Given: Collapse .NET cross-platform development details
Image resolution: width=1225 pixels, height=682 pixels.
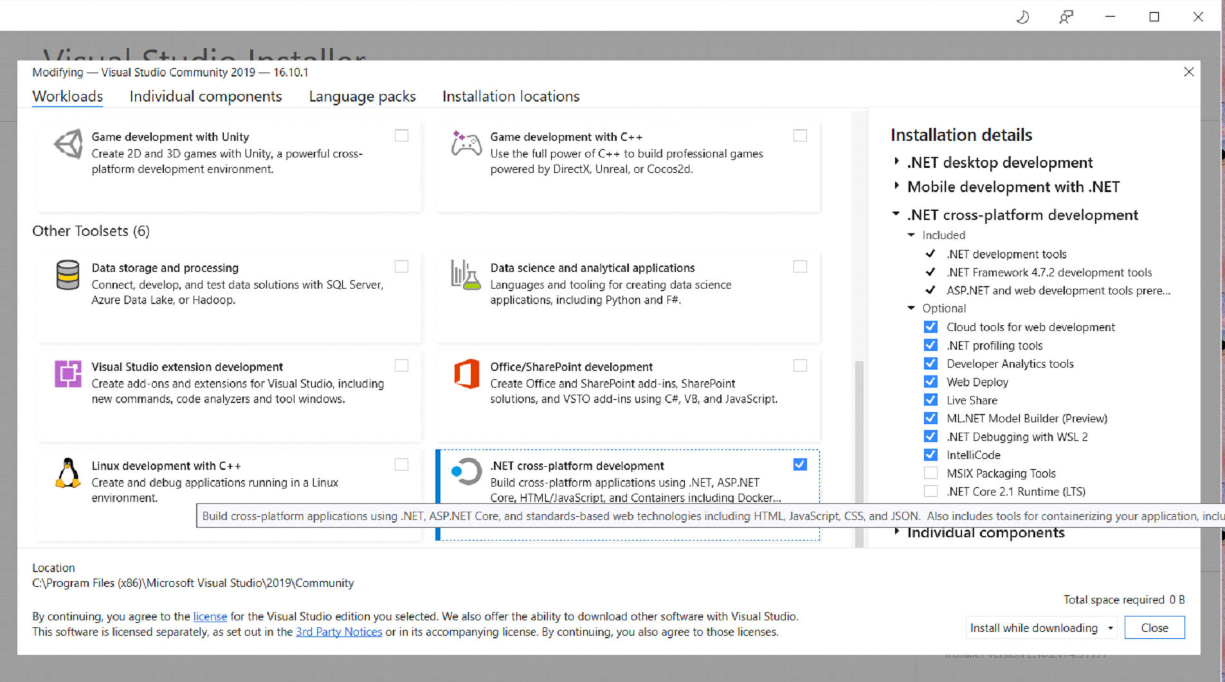Looking at the screenshot, I should tap(896, 214).
